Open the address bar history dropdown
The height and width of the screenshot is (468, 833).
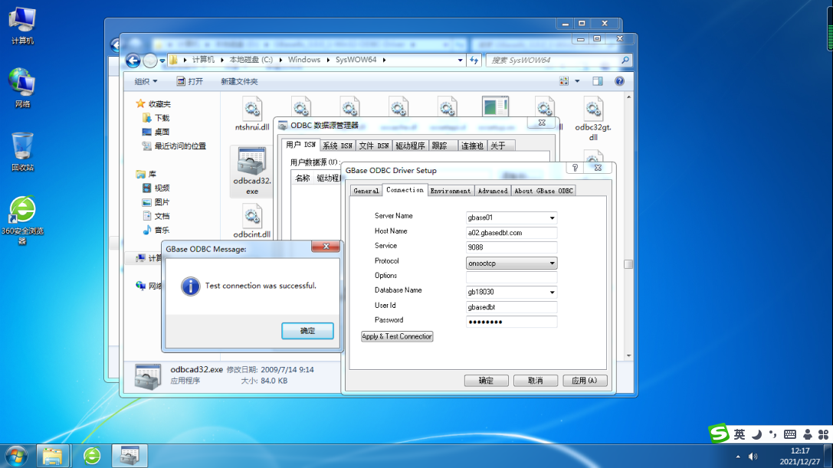(460, 60)
